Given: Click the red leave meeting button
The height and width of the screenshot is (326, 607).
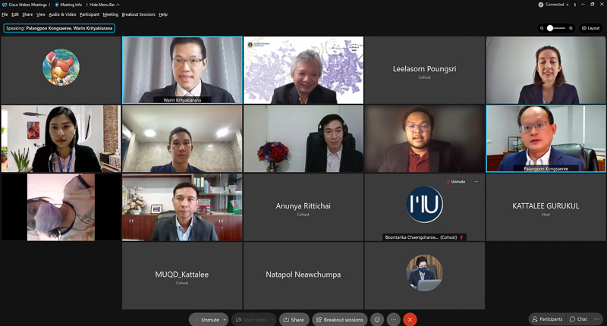Looking at the screenshot, I should tap(410, 319).
